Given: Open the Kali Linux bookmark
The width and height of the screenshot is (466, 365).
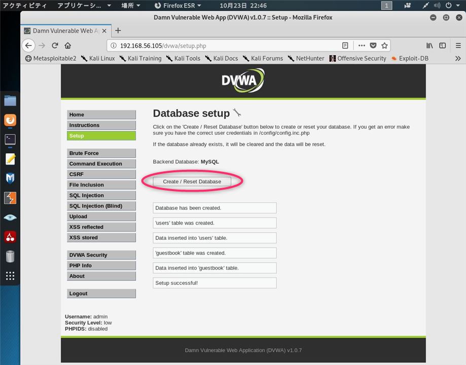Looking at the screenshot, I should pyautogui.click(x=98, y=59).
